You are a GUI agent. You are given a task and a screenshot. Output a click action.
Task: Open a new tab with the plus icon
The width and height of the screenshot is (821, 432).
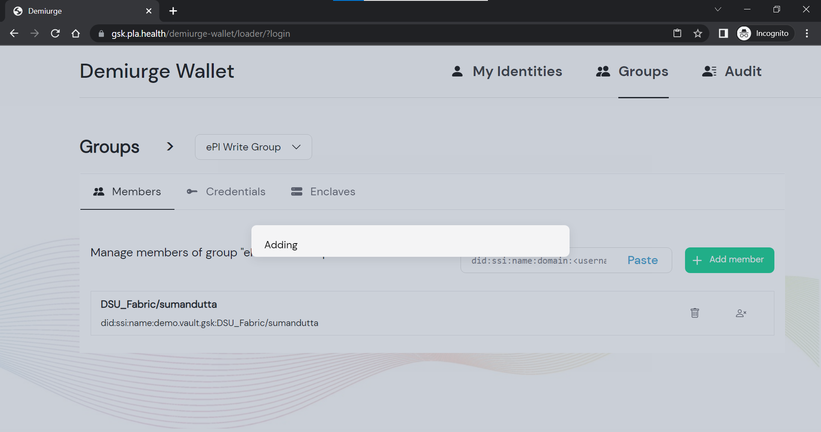173,11
